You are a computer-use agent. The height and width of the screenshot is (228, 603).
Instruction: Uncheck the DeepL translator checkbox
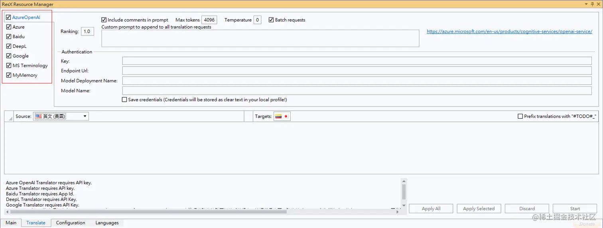[8, 46]
